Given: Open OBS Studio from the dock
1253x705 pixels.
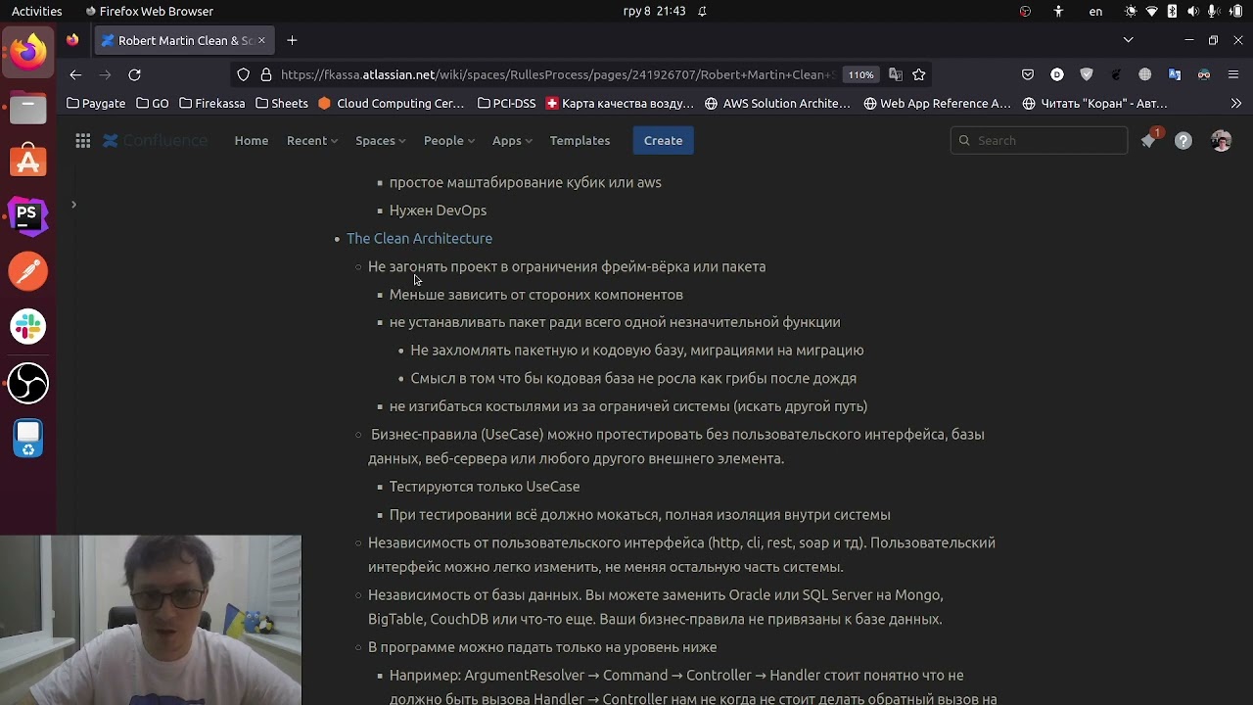Looking at the screenshot, I should tap(28, 383).
